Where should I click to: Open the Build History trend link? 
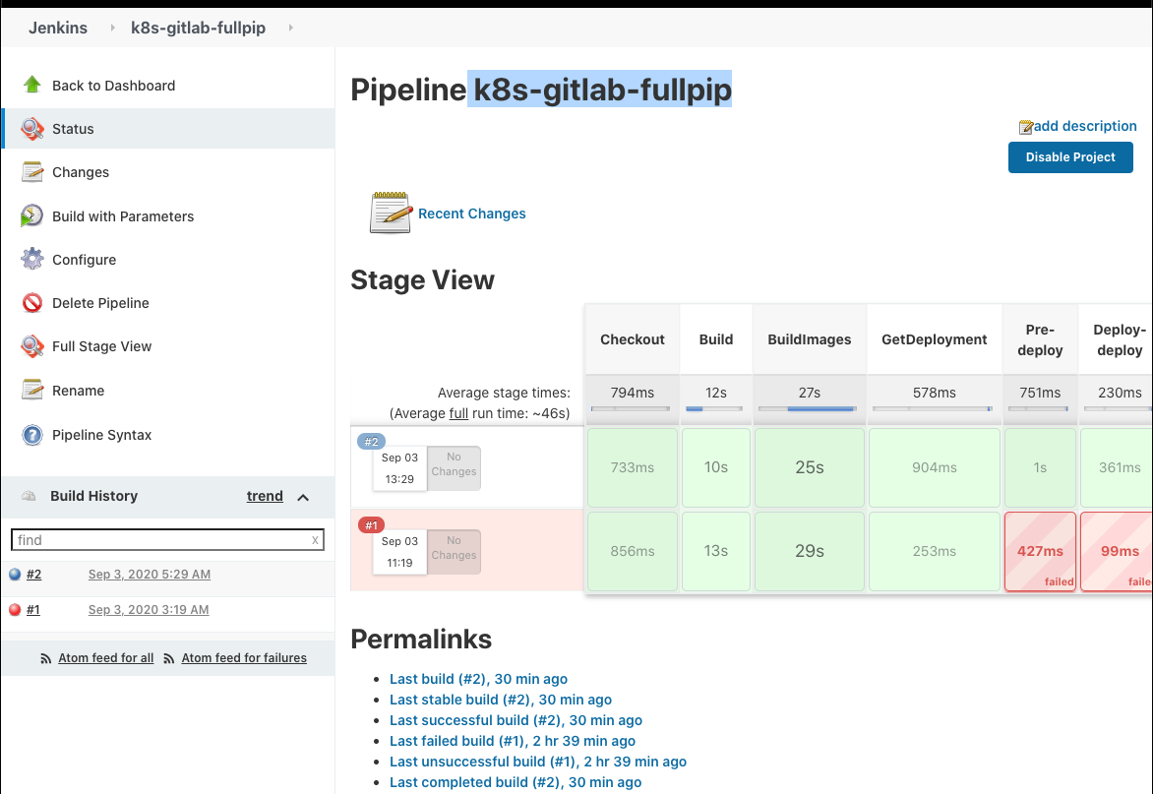tap(265, 497)
